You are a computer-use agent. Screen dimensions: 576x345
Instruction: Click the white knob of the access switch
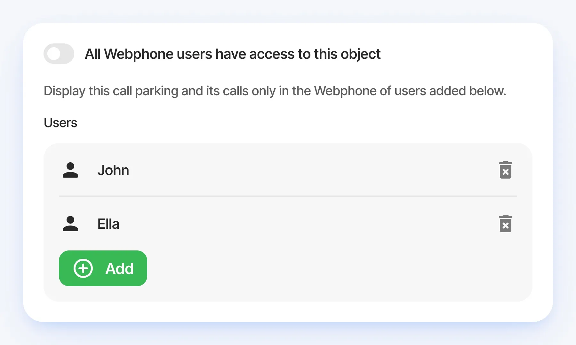(54, 54)
